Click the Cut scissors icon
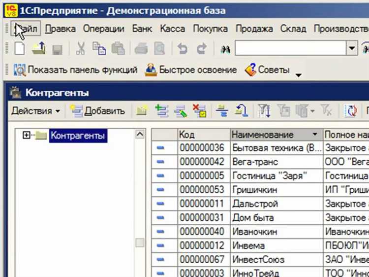Screen dimensions: 369x277 (x=81, y=49)
